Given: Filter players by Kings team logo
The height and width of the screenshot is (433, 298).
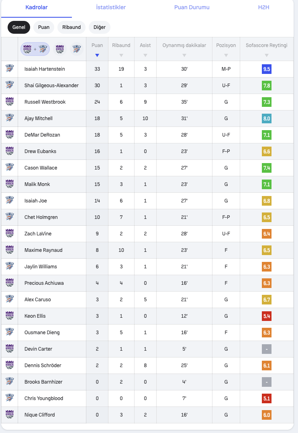Looking at the screenshot, I should (60, 49).
